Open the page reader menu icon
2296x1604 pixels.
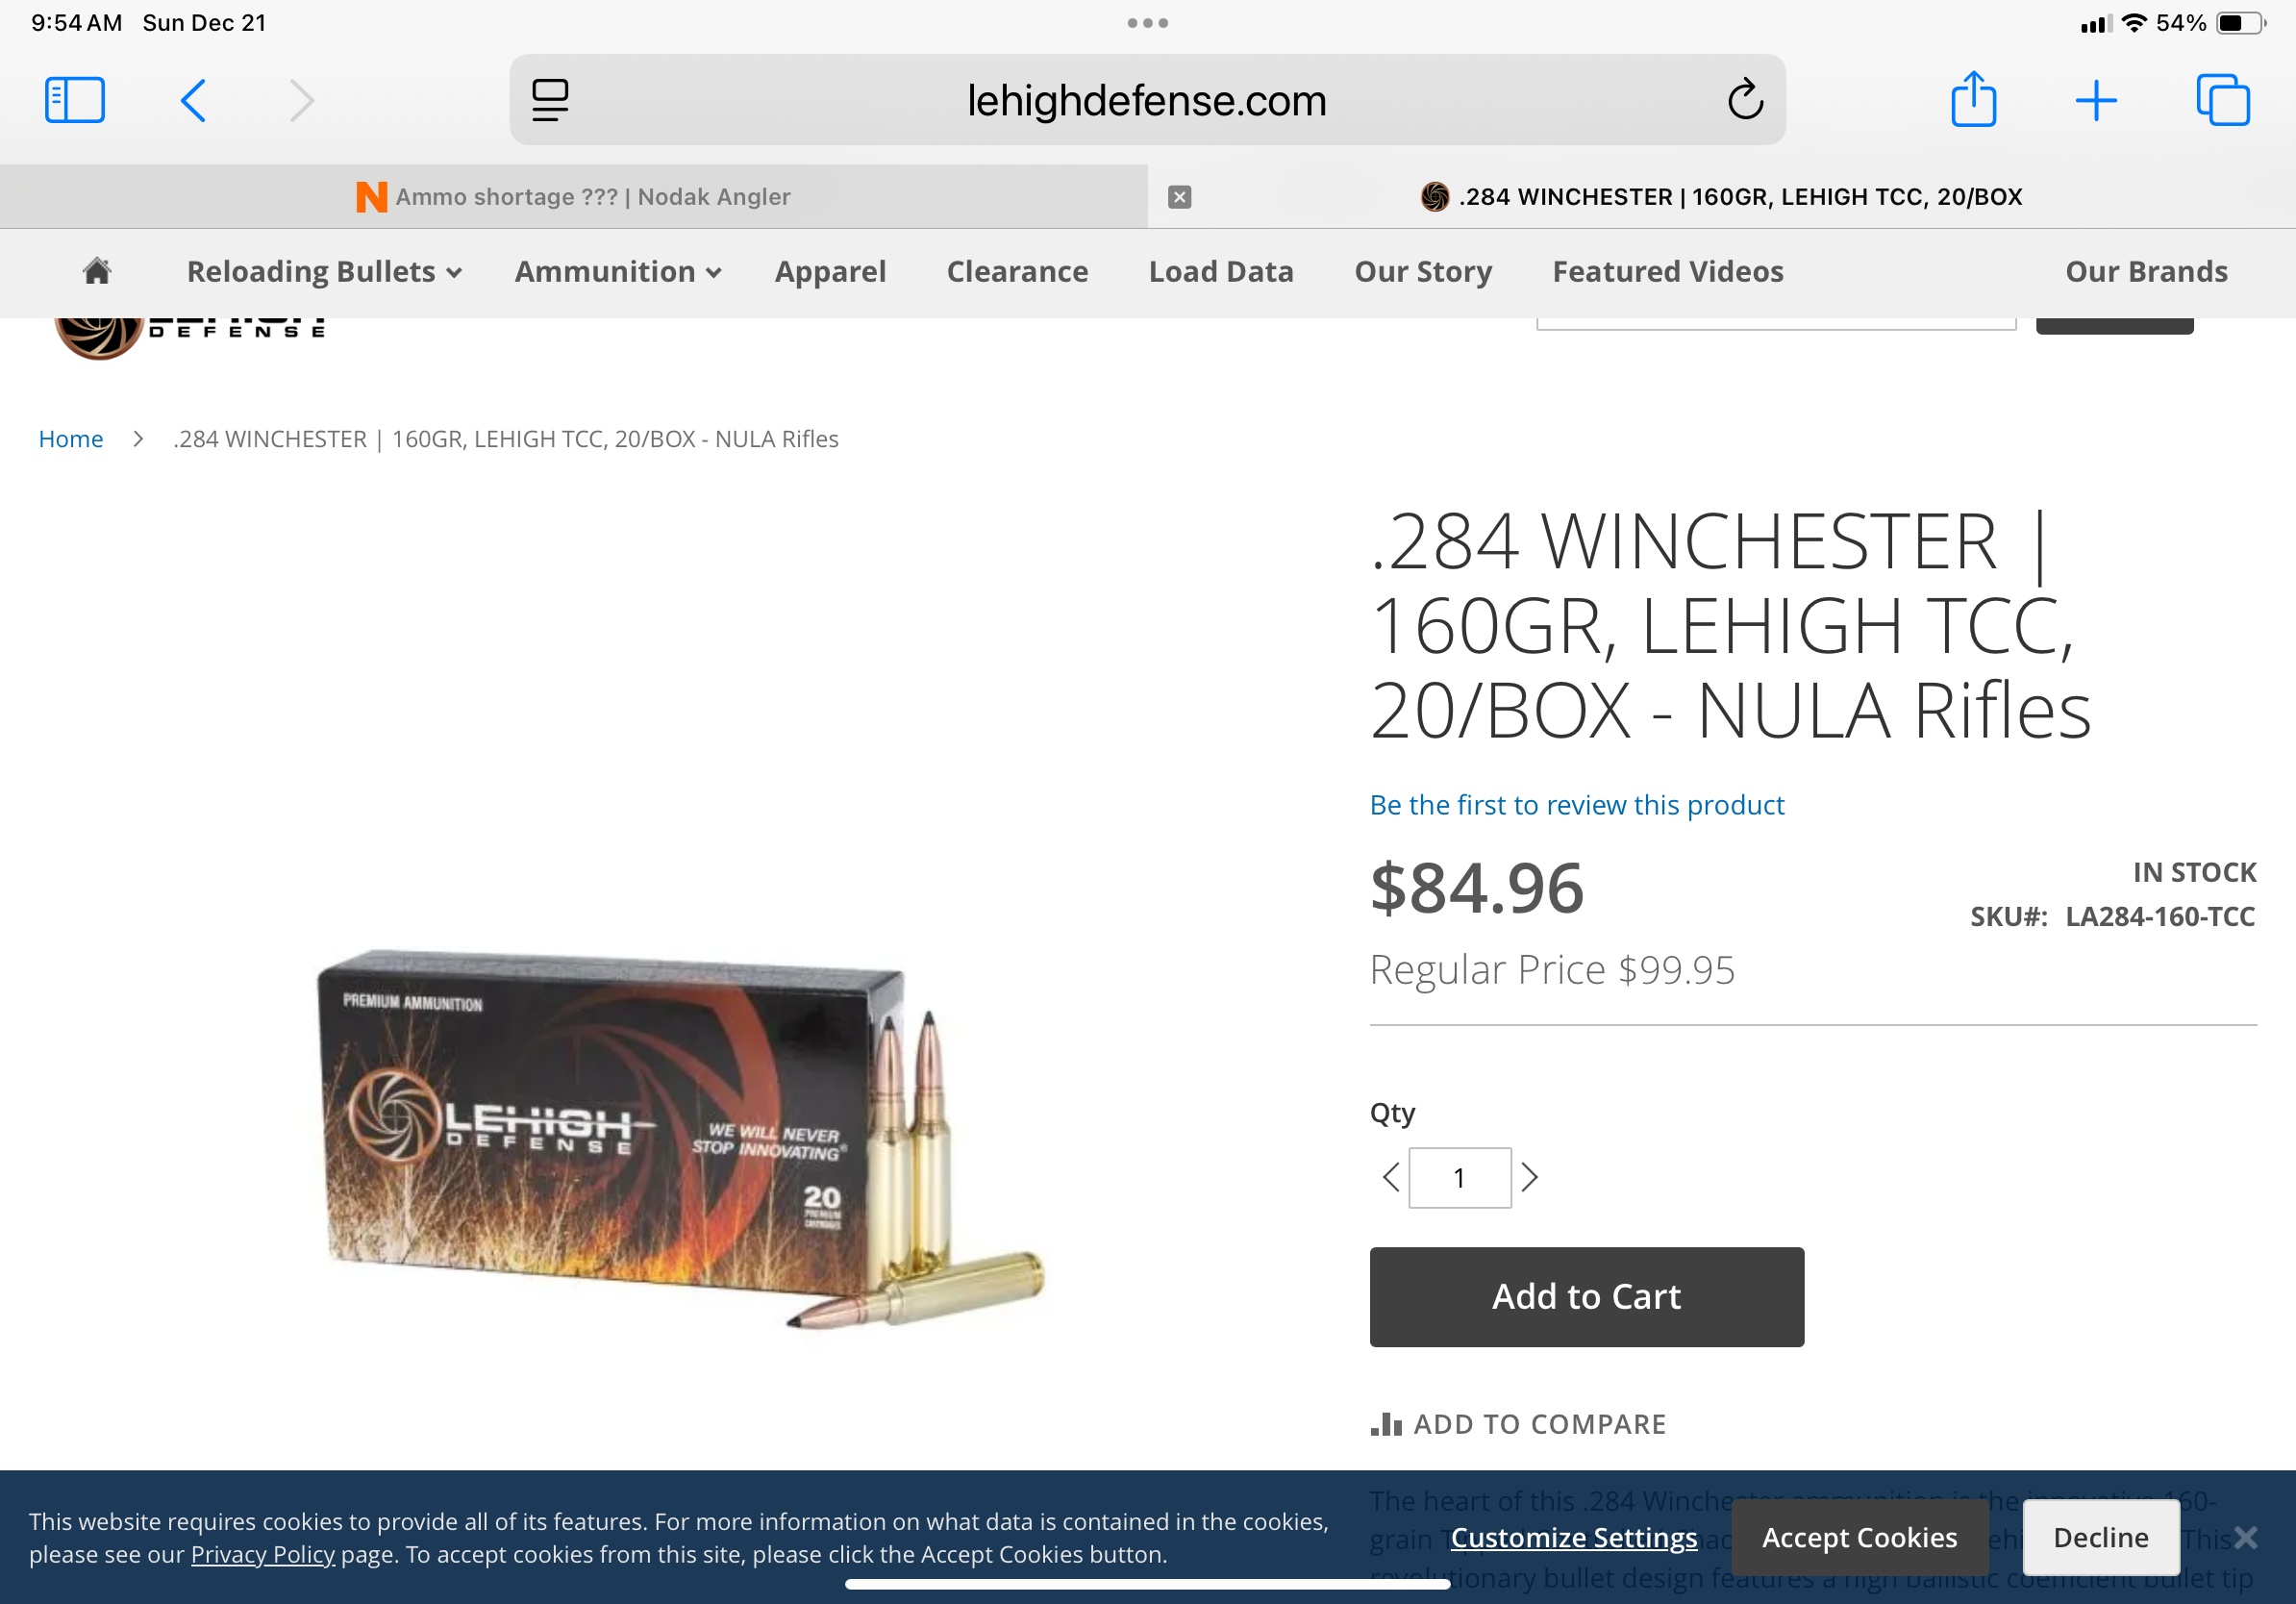550,100
